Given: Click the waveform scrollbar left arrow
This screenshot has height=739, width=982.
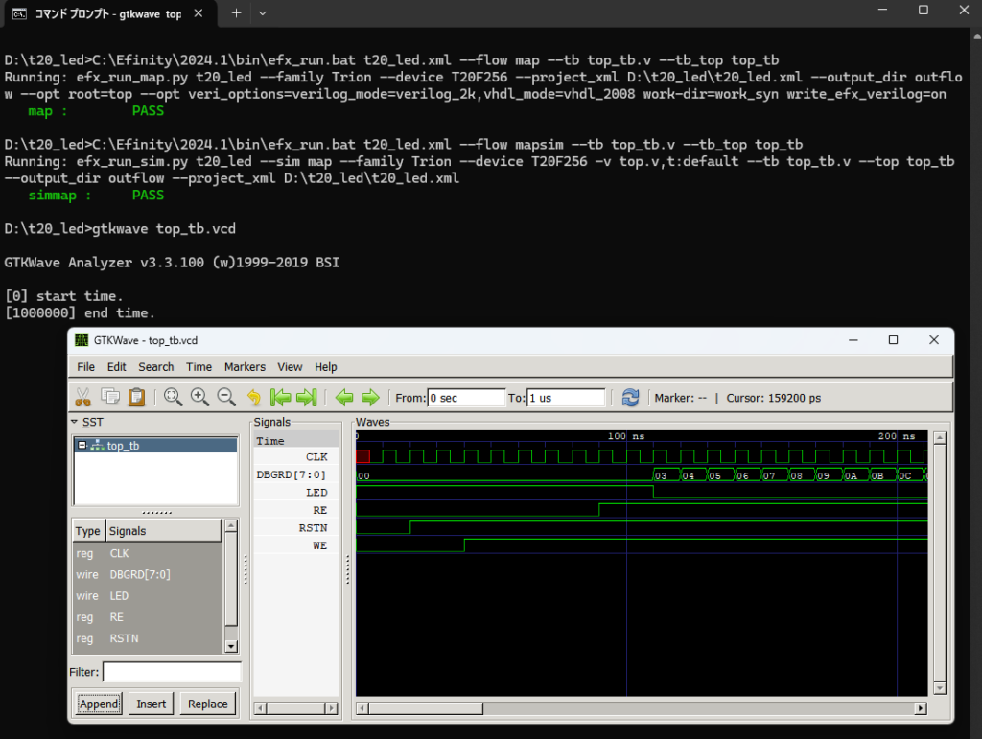Looking at the screenshot, I should [362, 708].
